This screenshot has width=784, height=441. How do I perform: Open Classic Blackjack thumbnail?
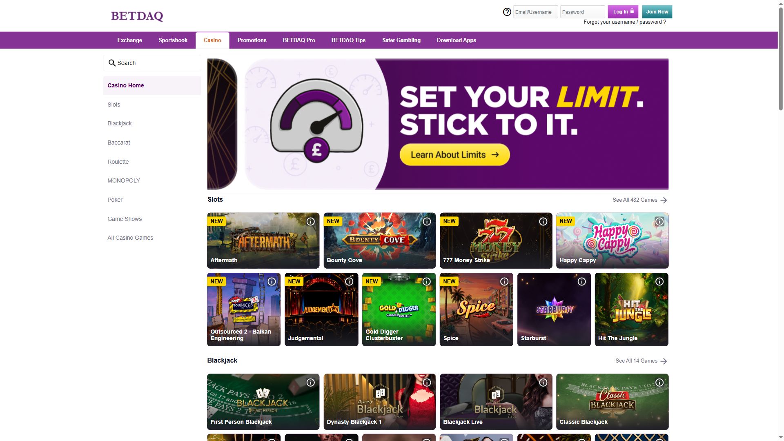pos(612,402)
